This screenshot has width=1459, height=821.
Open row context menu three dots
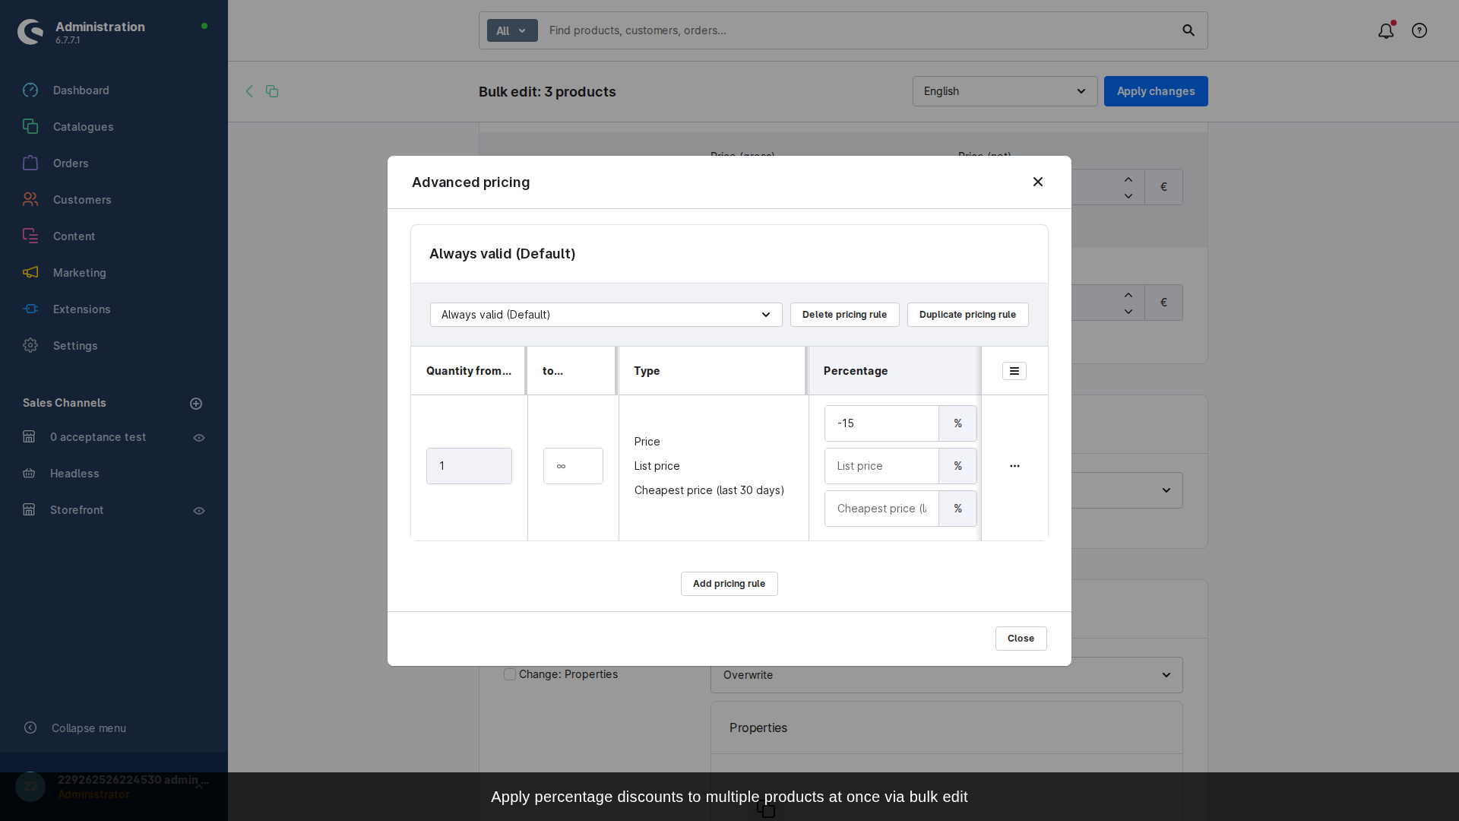[1014, 466]
